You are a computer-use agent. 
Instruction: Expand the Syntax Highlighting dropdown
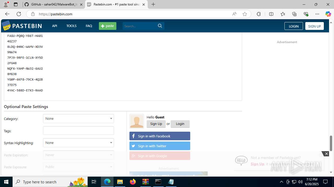click(x=79, y=143)
